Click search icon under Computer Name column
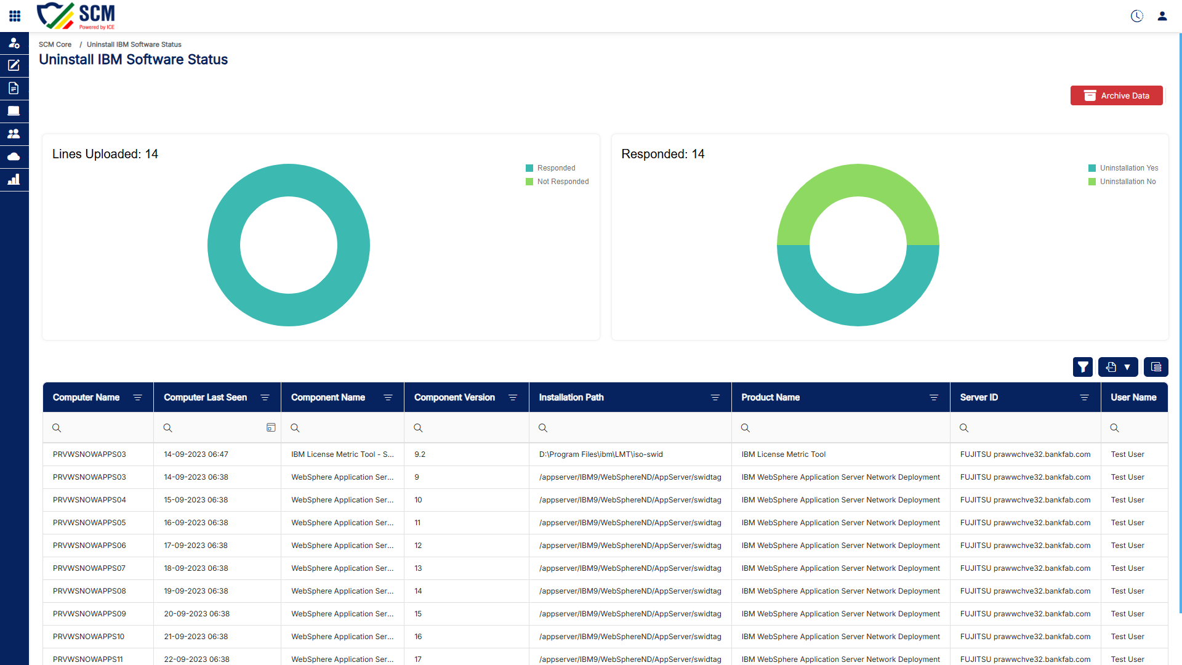1182x665 pixels. tap(57, 428)
